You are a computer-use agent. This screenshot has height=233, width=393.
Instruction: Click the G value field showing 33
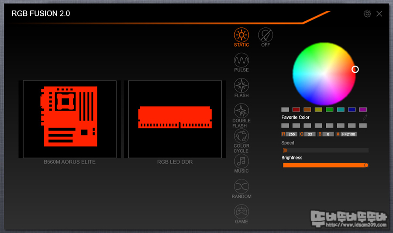(x=310, y=134)
